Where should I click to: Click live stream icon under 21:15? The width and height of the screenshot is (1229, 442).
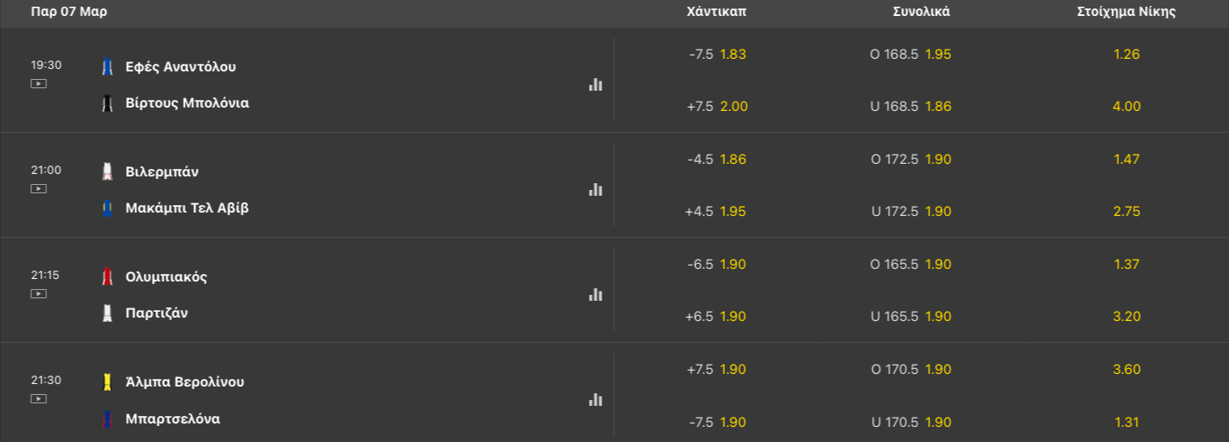[39, 294]
